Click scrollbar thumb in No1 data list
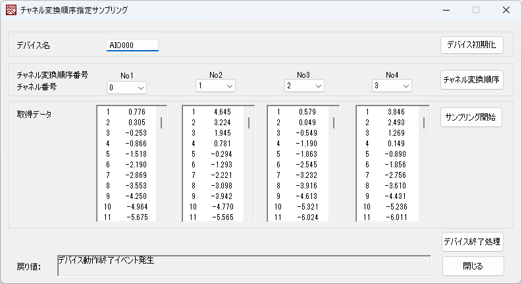This screenshot has height=284, width=522. [161, 123]
